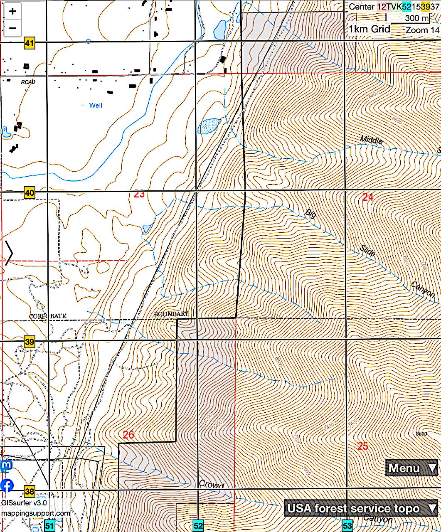This screenshot has height=532, width=441.
Task: Click the 1km Grid label
Action: click(370, 29)
